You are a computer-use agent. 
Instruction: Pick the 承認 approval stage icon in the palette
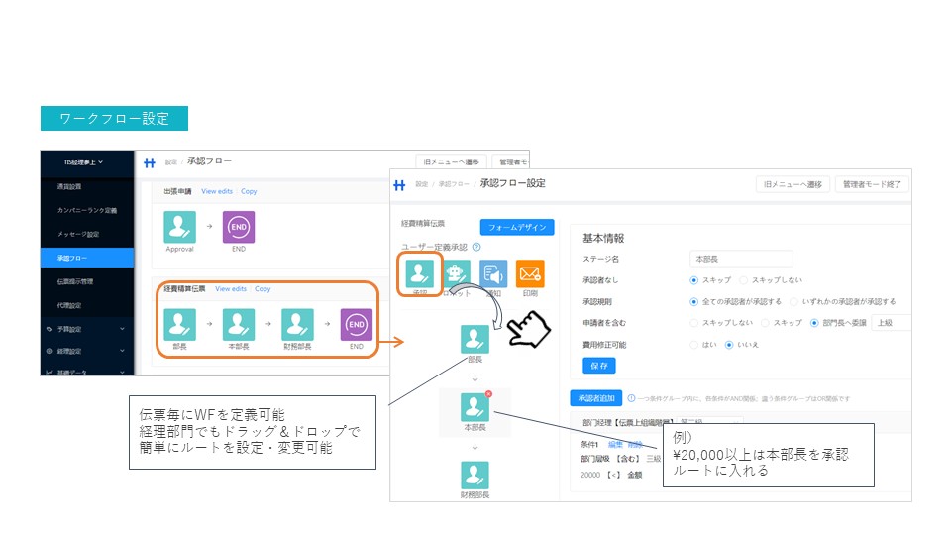420,273
